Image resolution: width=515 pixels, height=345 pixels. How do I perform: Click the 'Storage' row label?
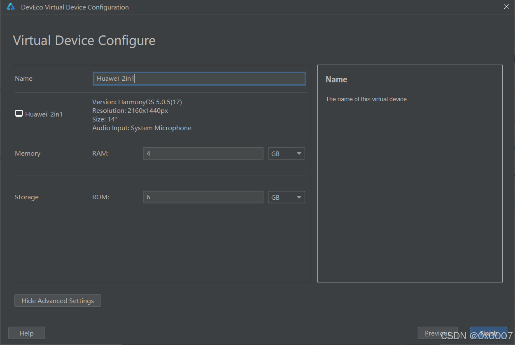click(x=27, y=197)
